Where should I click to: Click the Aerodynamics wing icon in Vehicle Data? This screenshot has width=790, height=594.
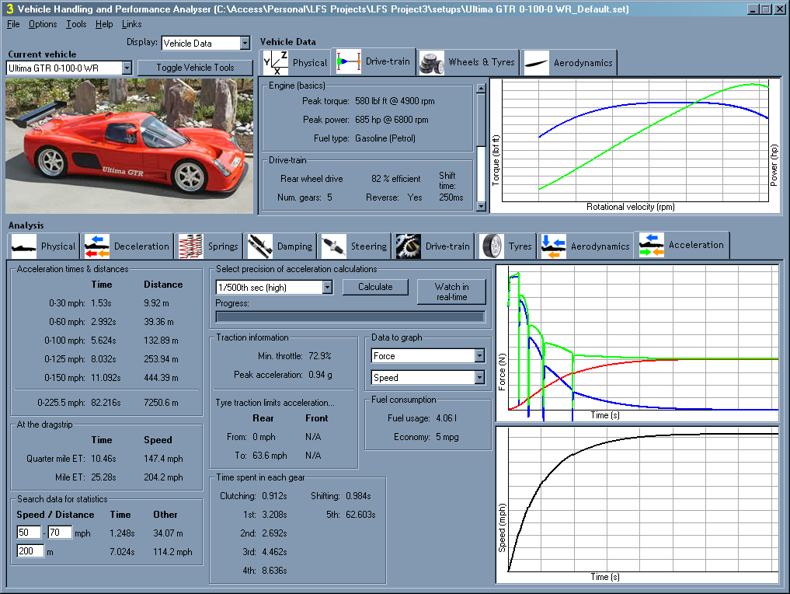(537, 62)
